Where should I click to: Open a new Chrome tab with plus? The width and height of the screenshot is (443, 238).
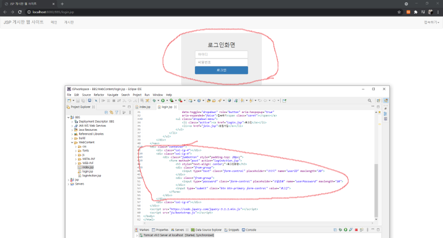point(62,4)
